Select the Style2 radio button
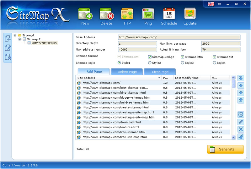 [150, 63]
